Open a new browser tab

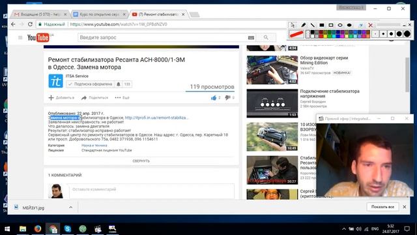(195, 14)
